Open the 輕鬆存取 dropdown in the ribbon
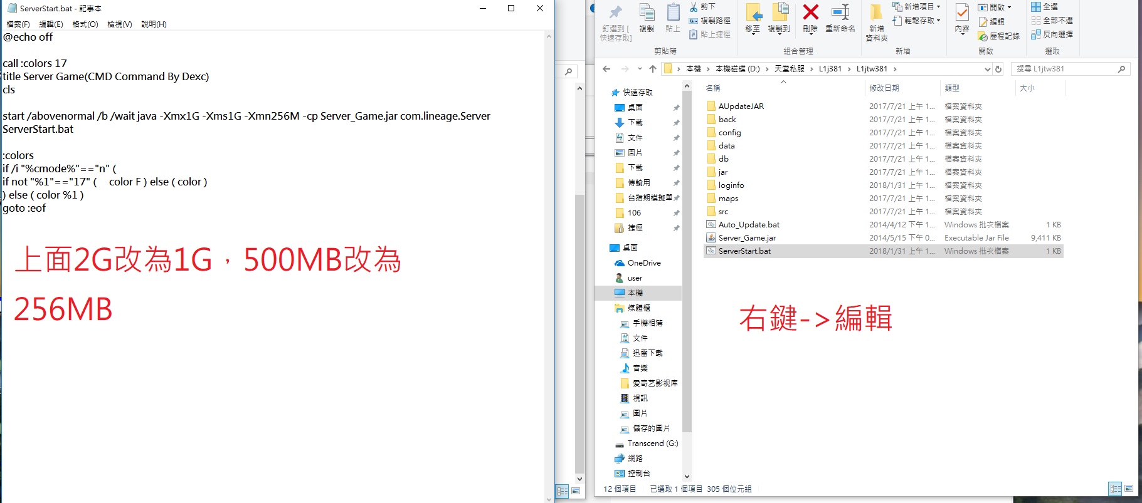 (916, 21)
